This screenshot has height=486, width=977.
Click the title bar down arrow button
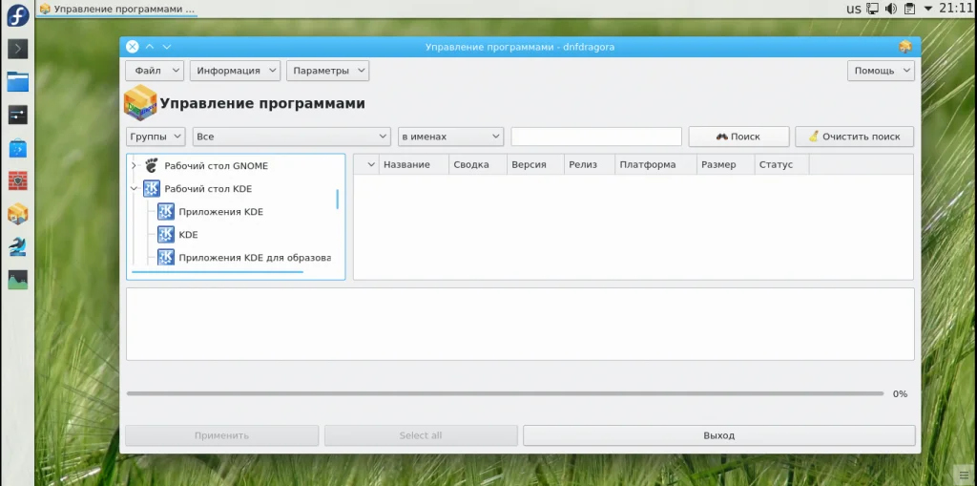[166, 47]
